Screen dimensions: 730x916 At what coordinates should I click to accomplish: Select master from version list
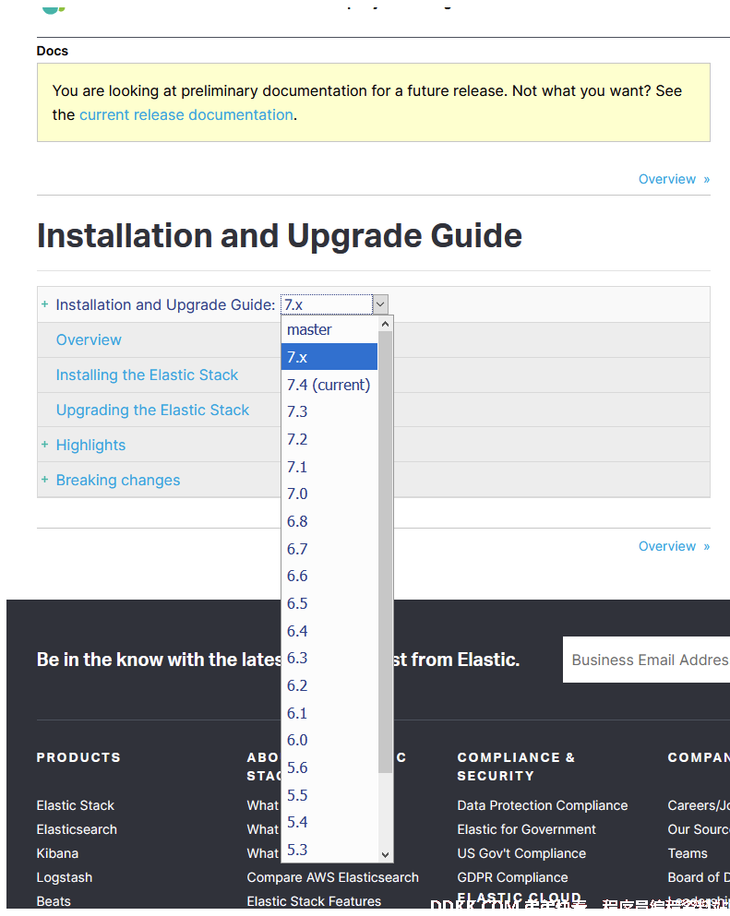tap(329, 329)
